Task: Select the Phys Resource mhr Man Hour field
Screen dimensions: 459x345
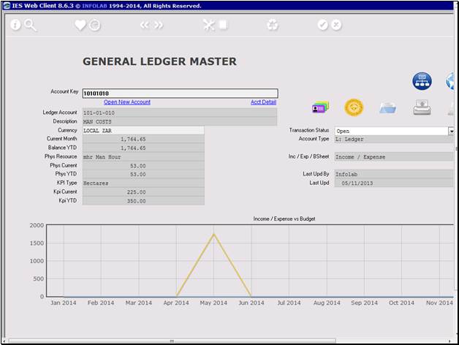Action: (143, 157)
